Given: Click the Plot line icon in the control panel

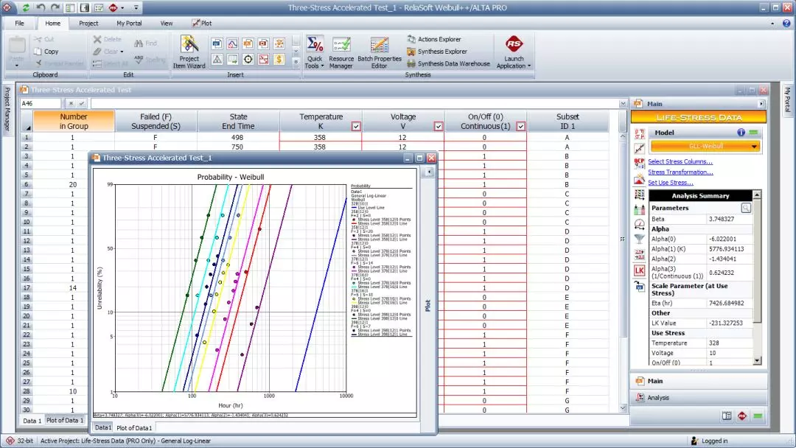Looking at the screenshot, I should 640,148.
